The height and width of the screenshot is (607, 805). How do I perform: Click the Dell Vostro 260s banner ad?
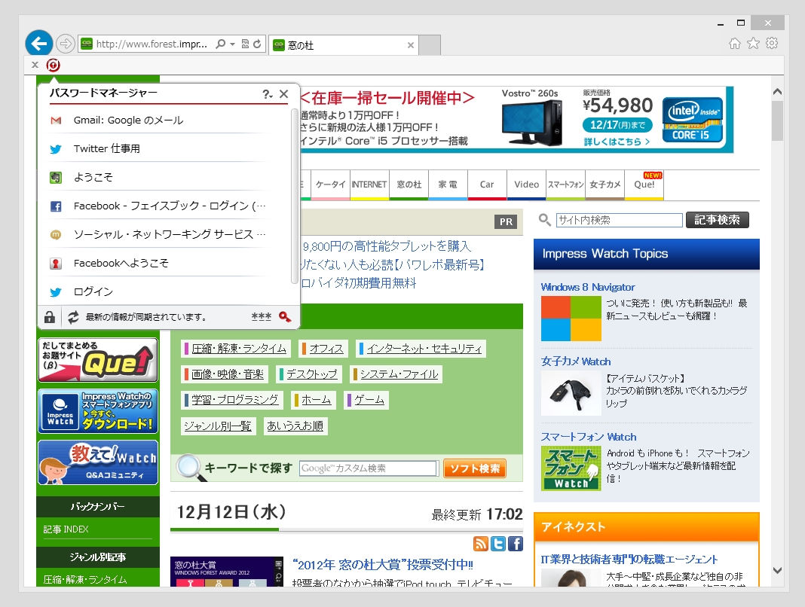tap(517, 120)
